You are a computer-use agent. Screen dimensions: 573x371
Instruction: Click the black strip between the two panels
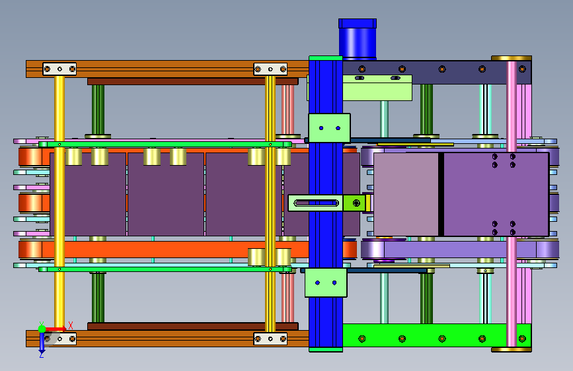click(x=441, y=194)
